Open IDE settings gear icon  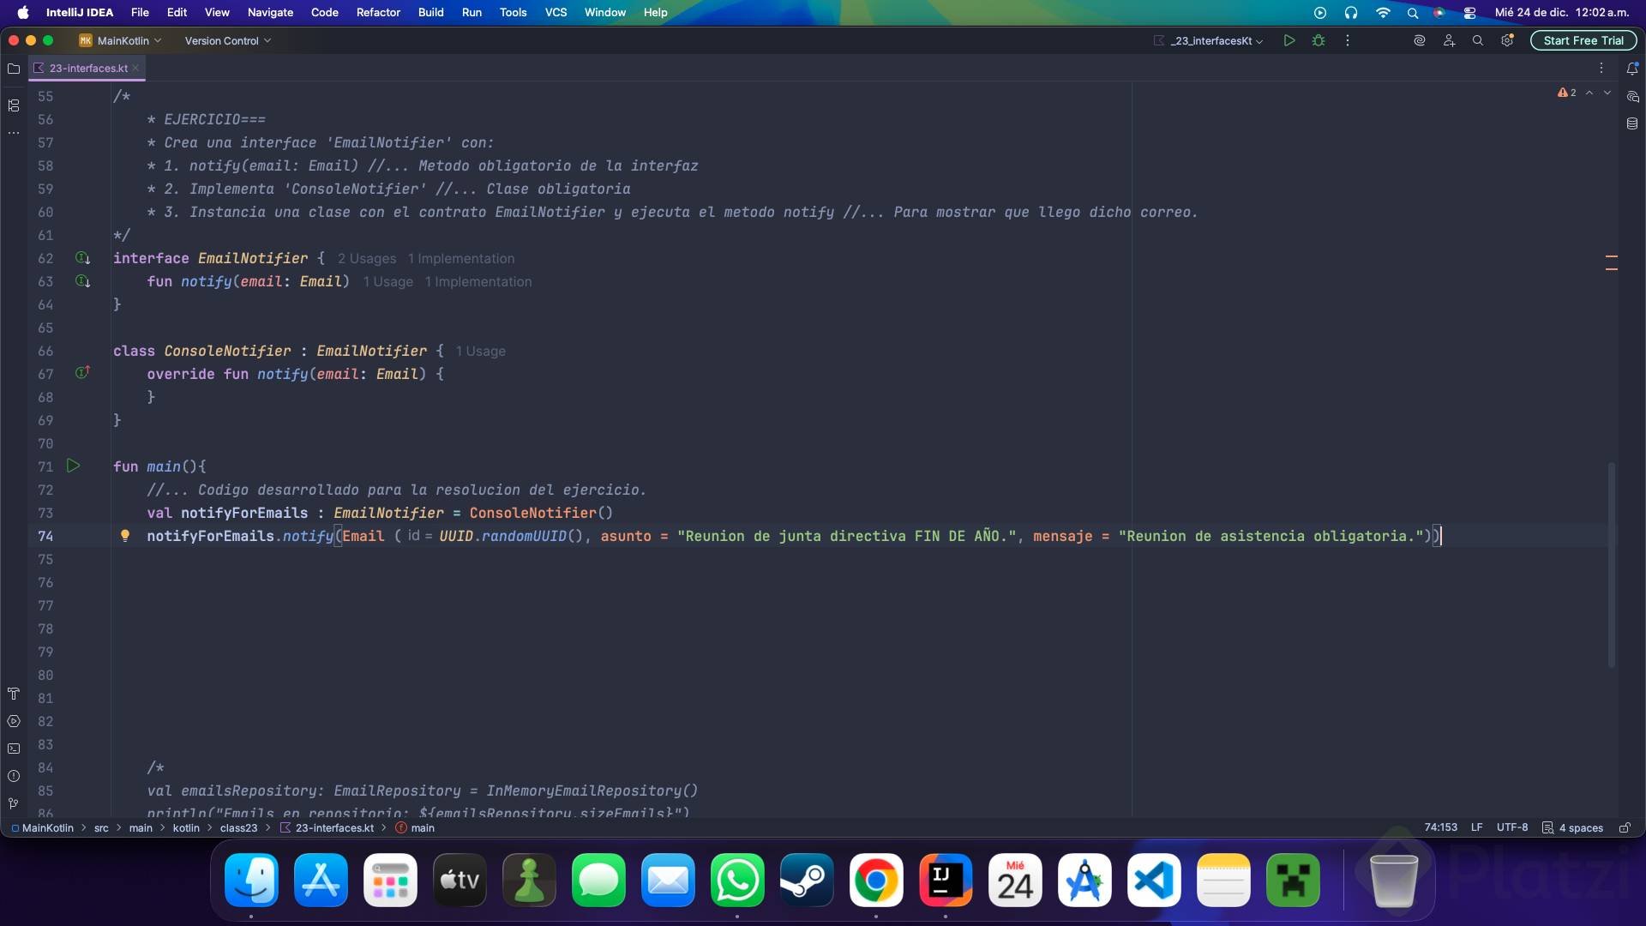point(1507,40)
